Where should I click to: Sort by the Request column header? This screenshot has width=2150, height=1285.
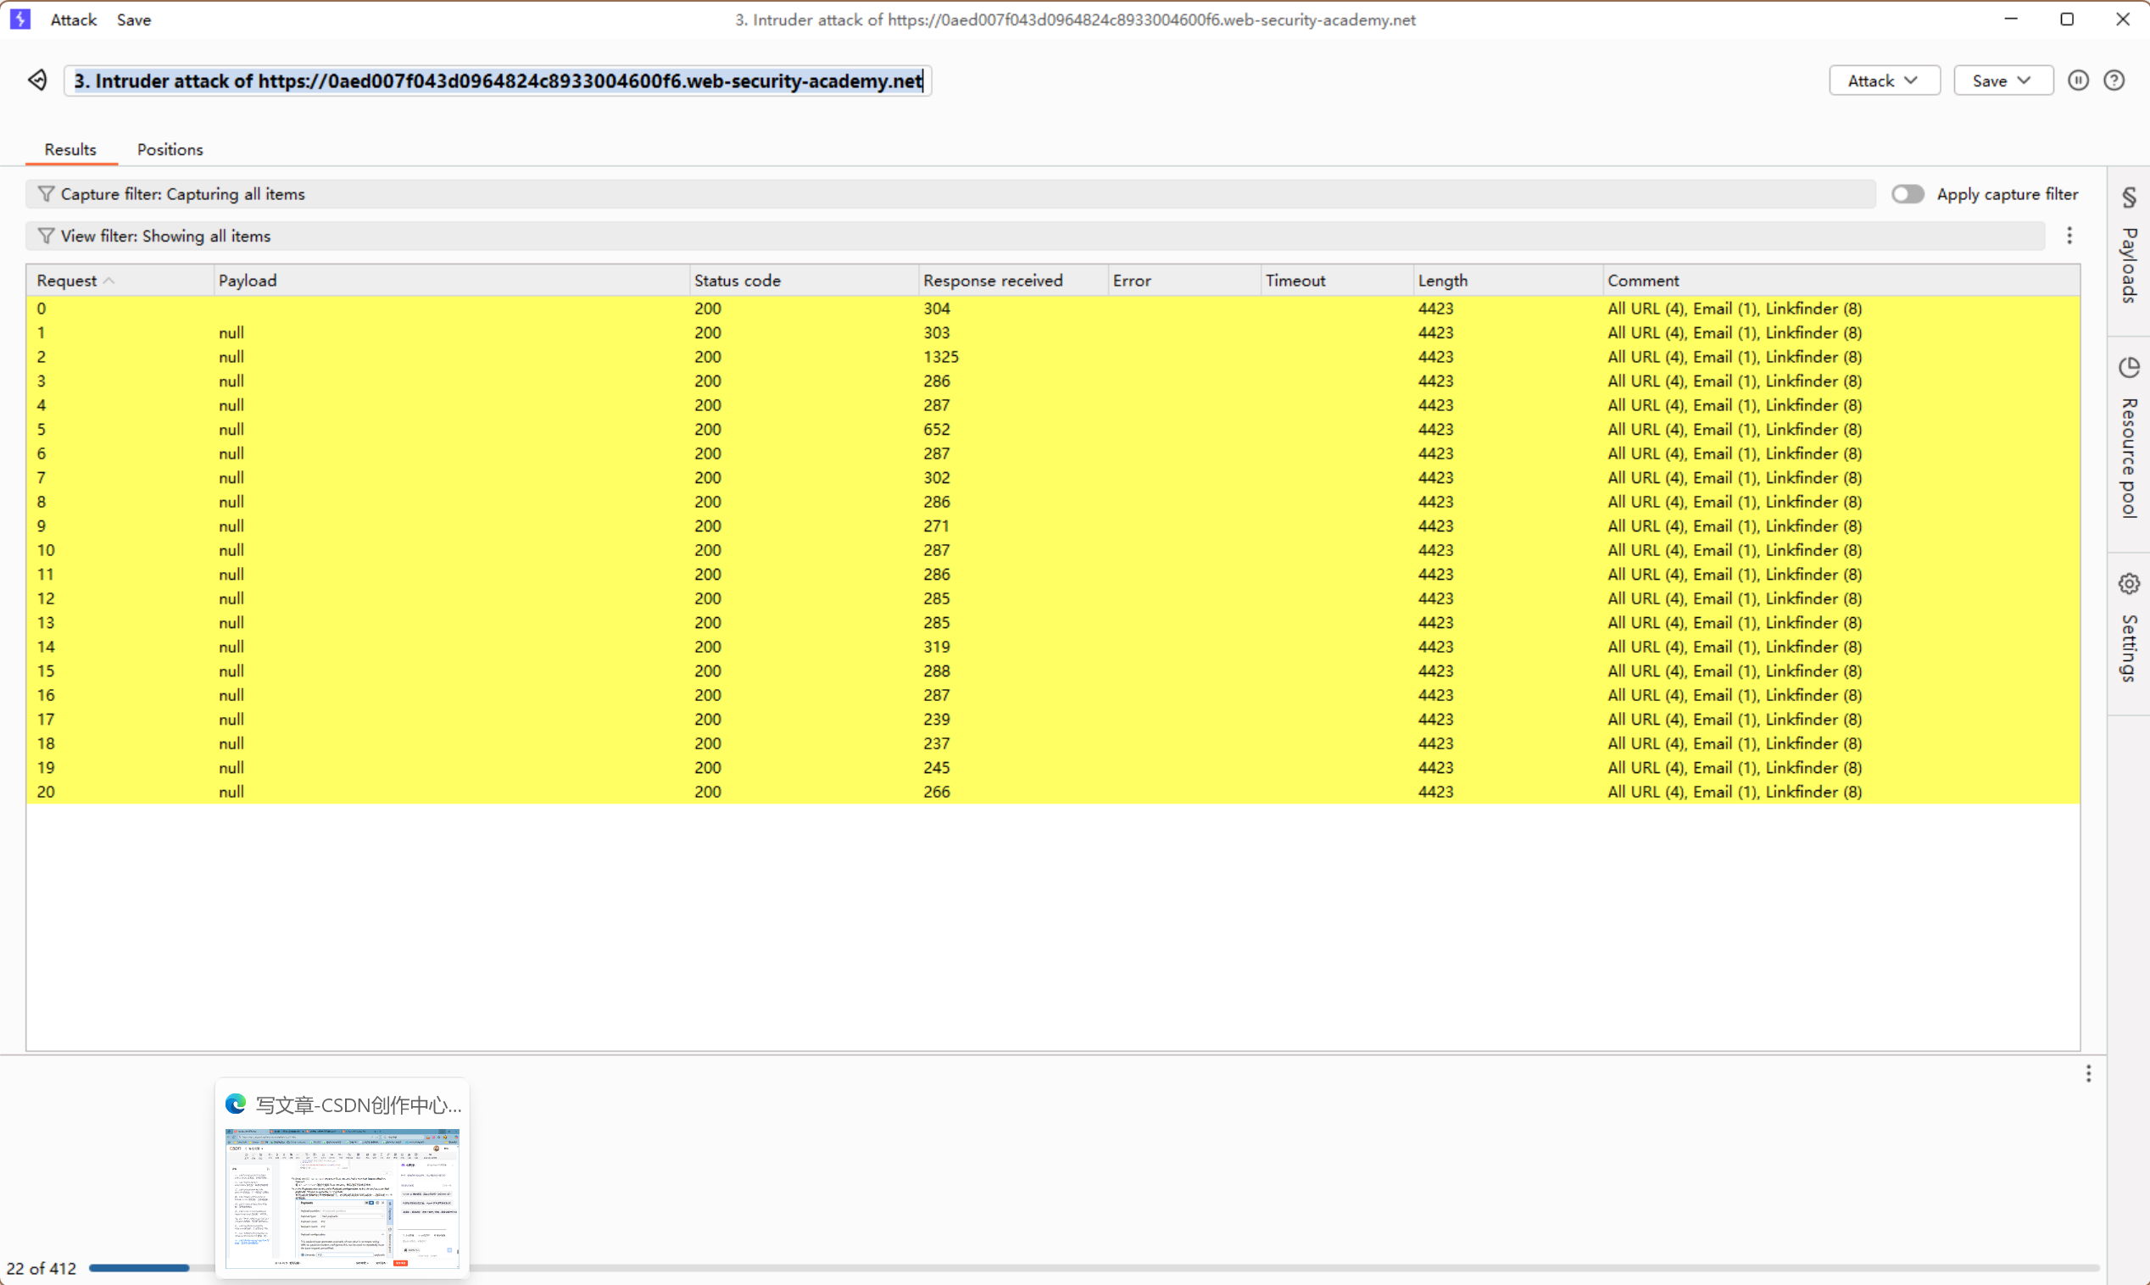[68, 281]
